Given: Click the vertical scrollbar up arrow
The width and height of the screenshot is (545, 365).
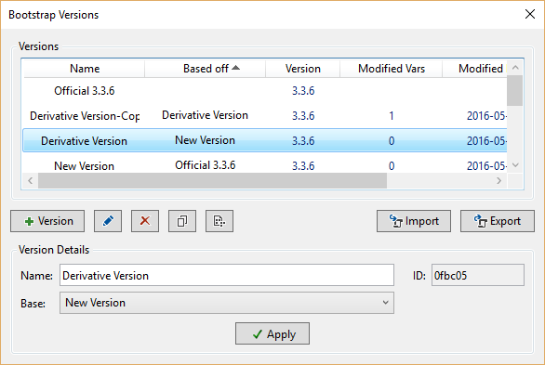Looking at the screenshot, I should coord(515,67).
